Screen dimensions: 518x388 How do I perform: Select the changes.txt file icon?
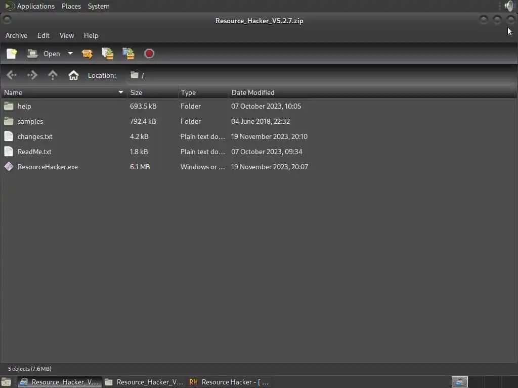[x=9, y=136]
